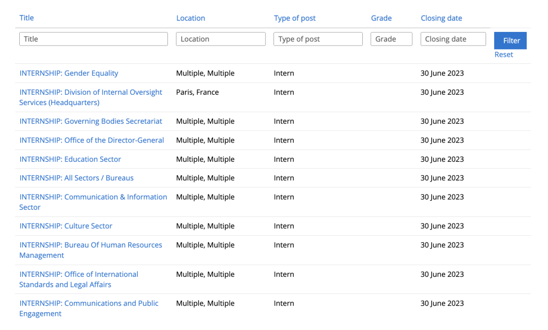Open INTERNSHIP: Gender Equality listing
The height and width of the screenshot is (330, 548).
click(69, 74)
